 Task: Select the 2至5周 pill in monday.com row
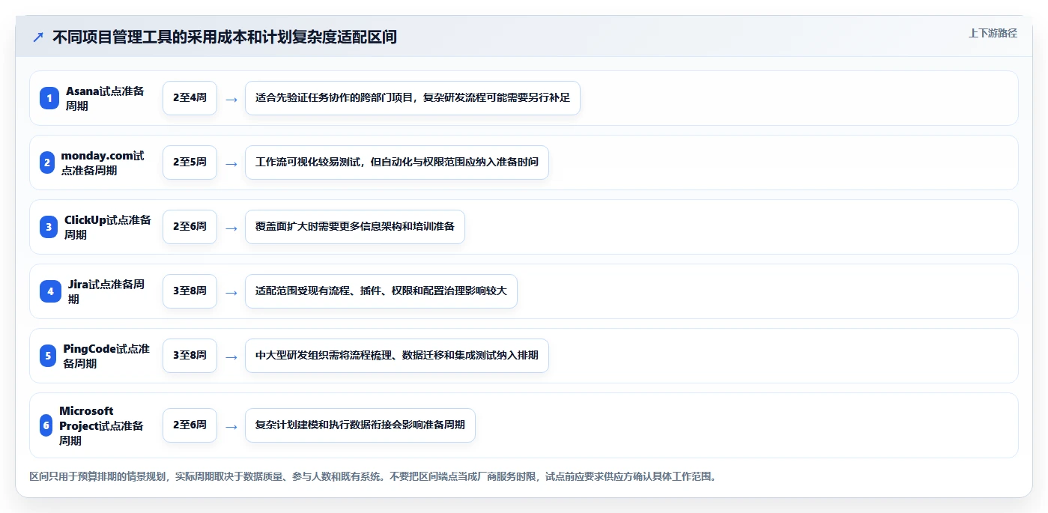pos(190,163)
